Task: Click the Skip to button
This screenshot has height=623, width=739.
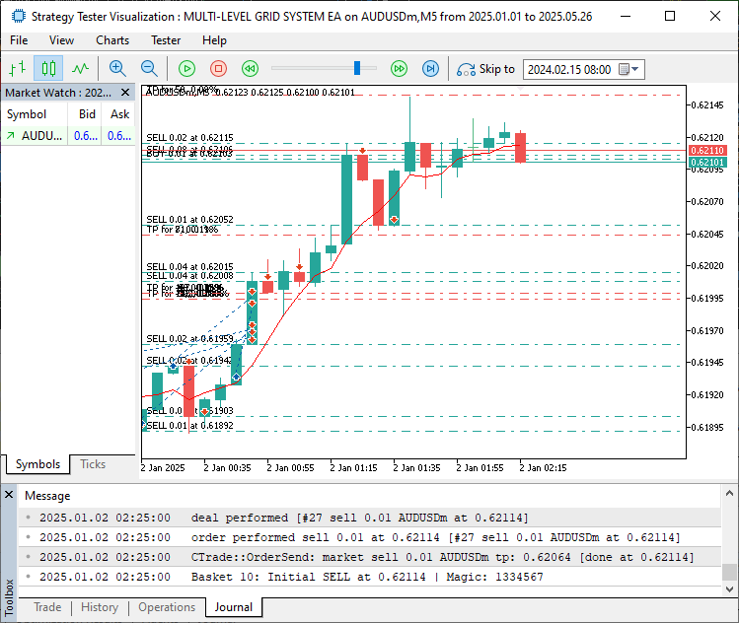Action: pos(485,69)
